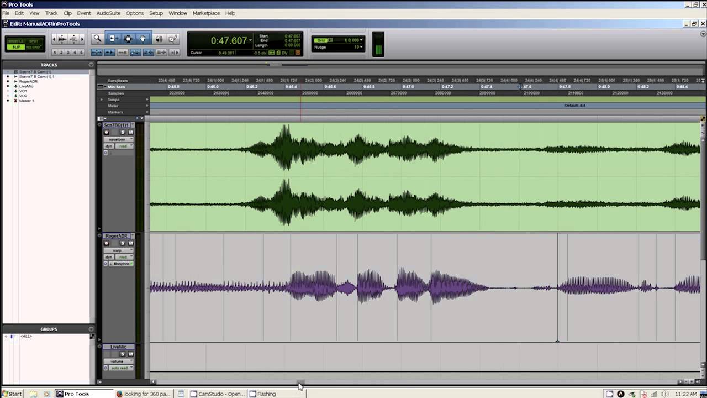Open the Marketplace menu
This screenshot has width=707, height=398.
pyautogui.click(x=206, y=13)
